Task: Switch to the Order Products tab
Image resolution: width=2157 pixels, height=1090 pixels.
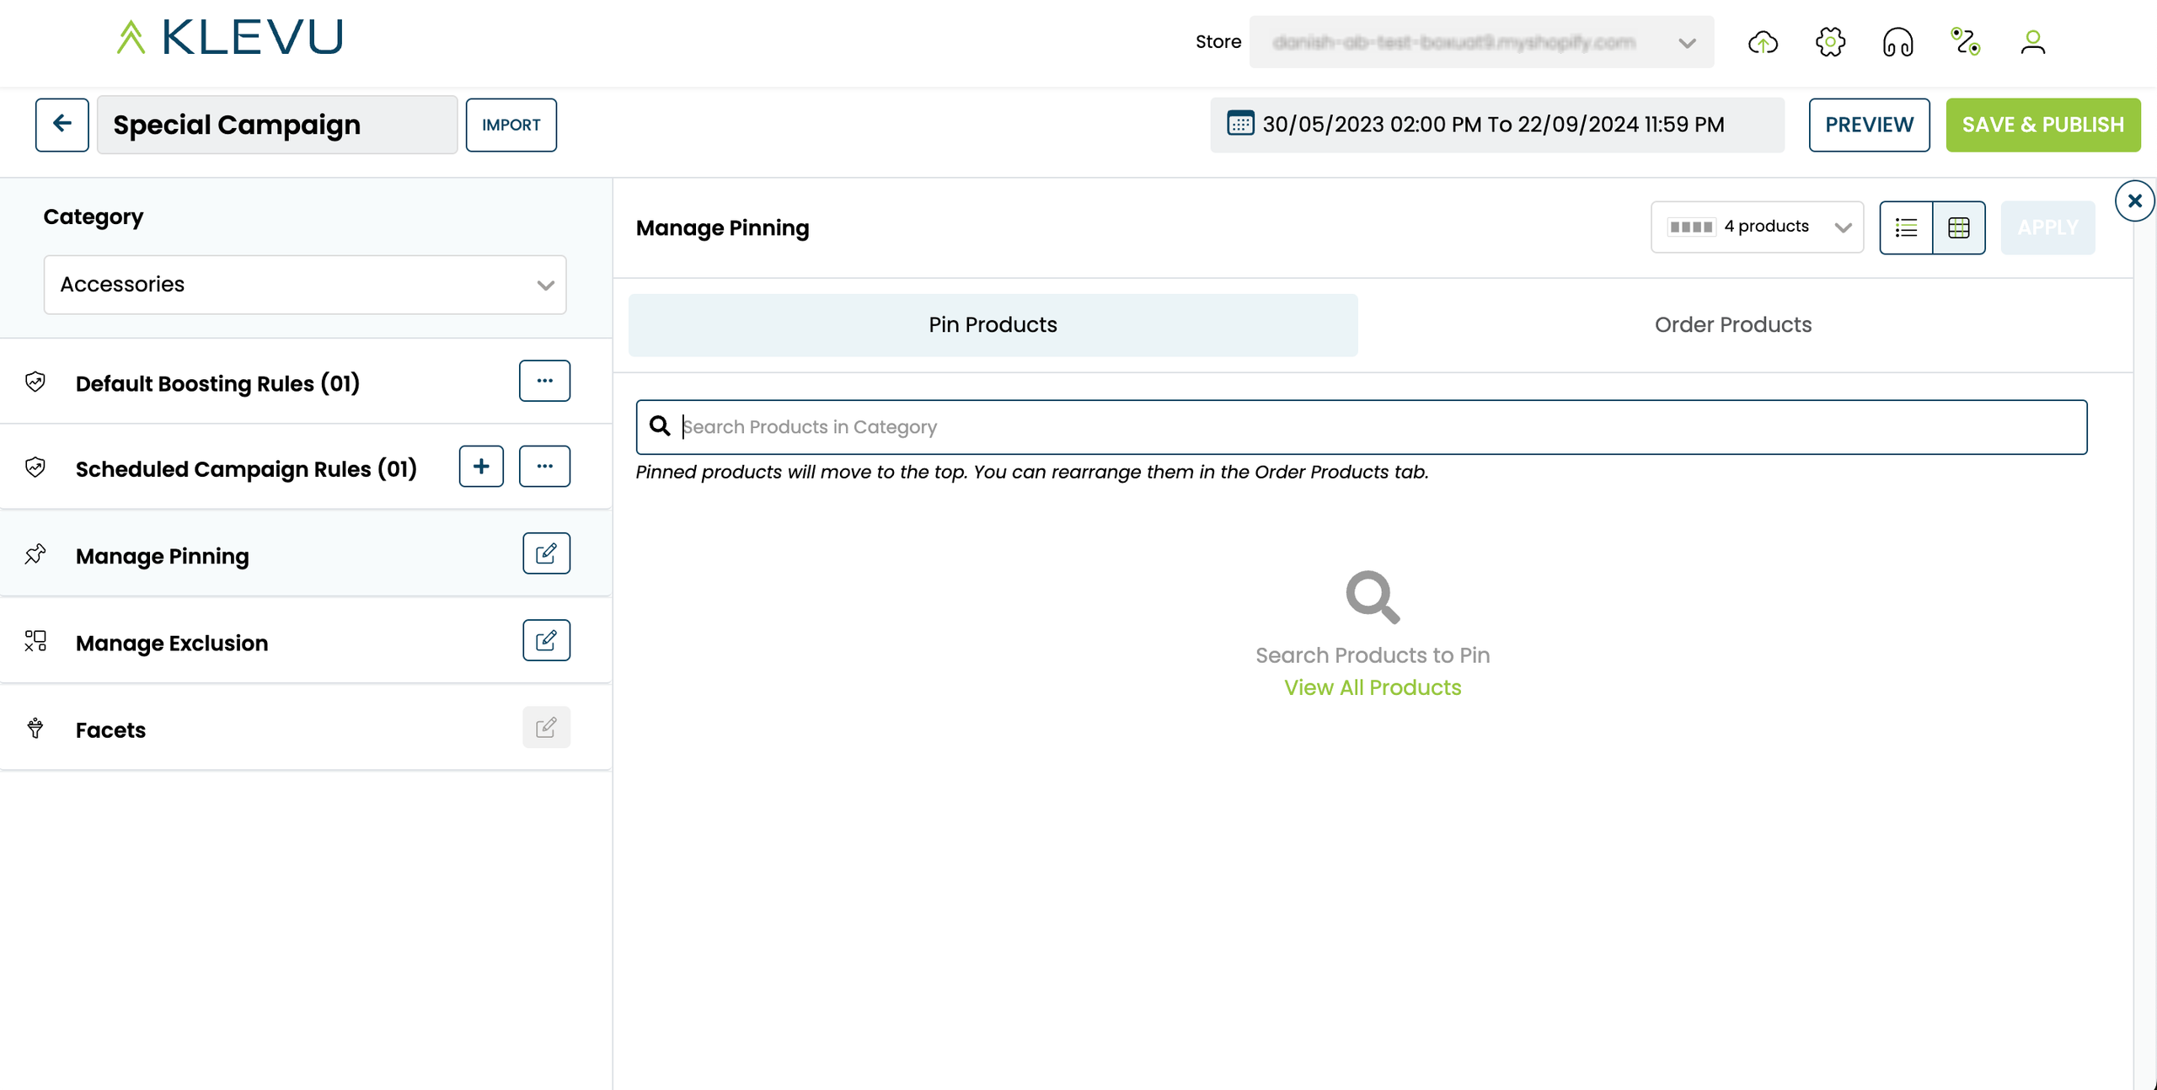Action: [1732, 325]
